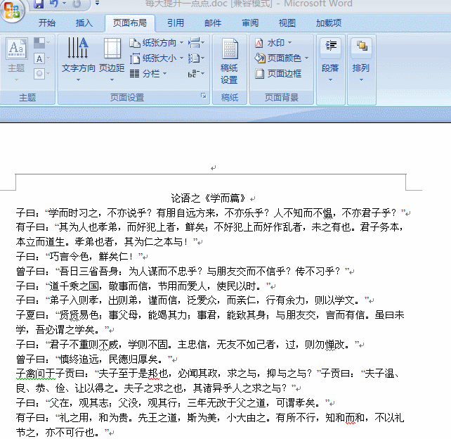
Task: Switch to the 审阅 tab
Action: coord(250,23)
